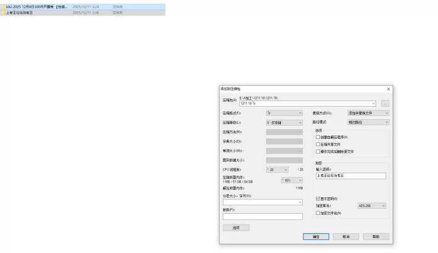Open the memory usage dropdown showing 80%
The width and height of the screenshot is (438, 253).
tap(292, 180)
